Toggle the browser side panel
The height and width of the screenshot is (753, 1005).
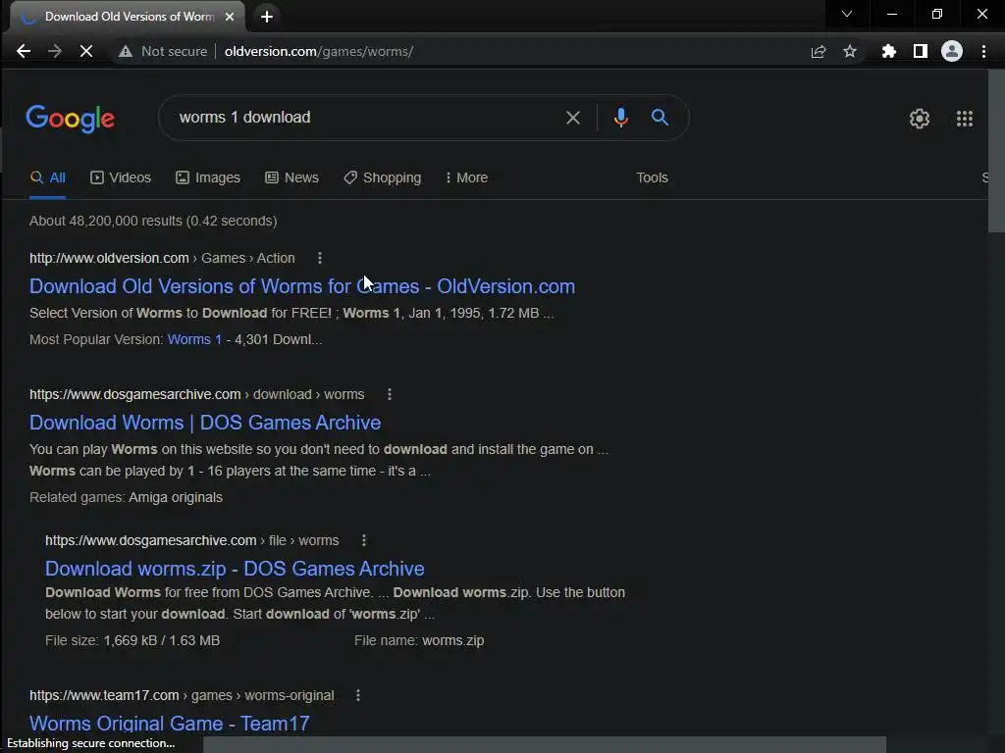coord(921,51)
